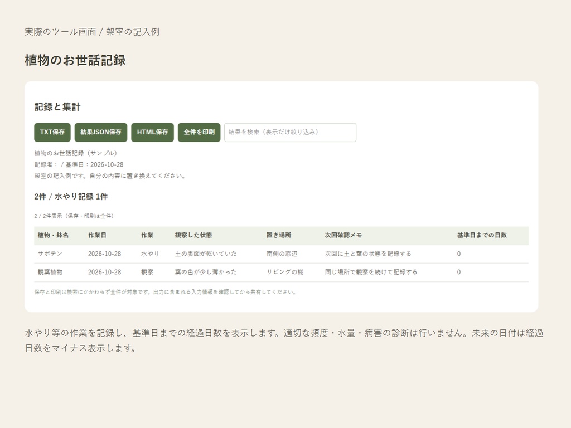The image size is (571, 428).
Task: Focus the 結果を検索 search field
Action: point(290,132)
